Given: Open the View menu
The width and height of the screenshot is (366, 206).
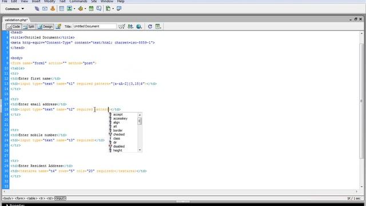Looking at the screenshot, I should coord(24,1).
